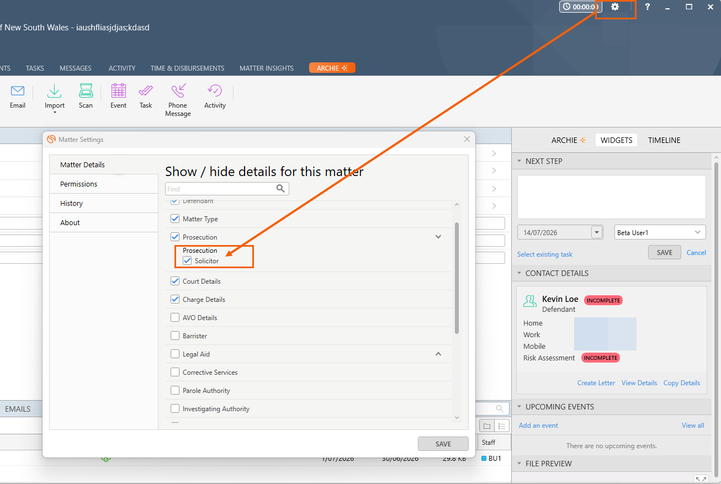
Task: Open the help question mark icon
Action: tap(648, 7)
